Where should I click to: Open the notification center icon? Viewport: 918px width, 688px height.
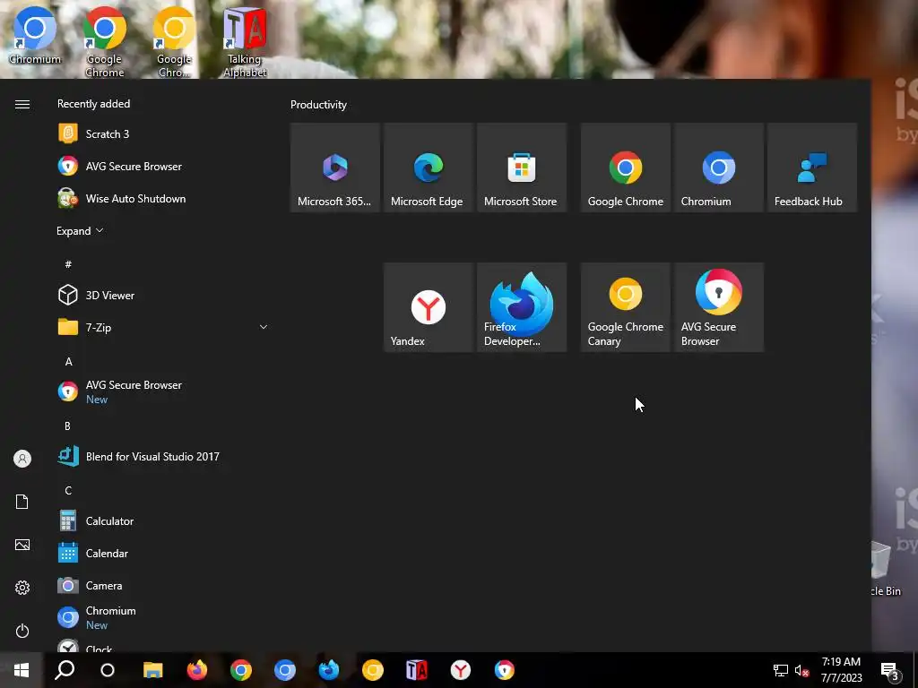click(890, 670)
